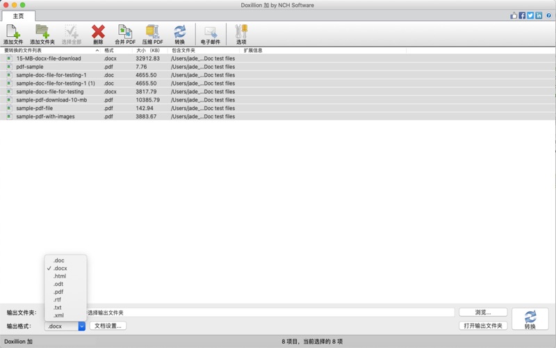Screen dimensions: 556x348
Task: Click the size value 3817.79
Action: (146, 92)
